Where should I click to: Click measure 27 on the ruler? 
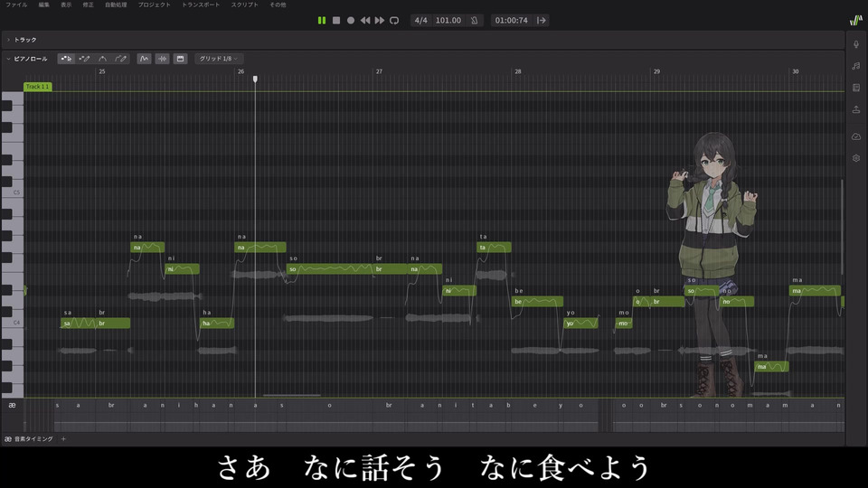click(379, 72)
